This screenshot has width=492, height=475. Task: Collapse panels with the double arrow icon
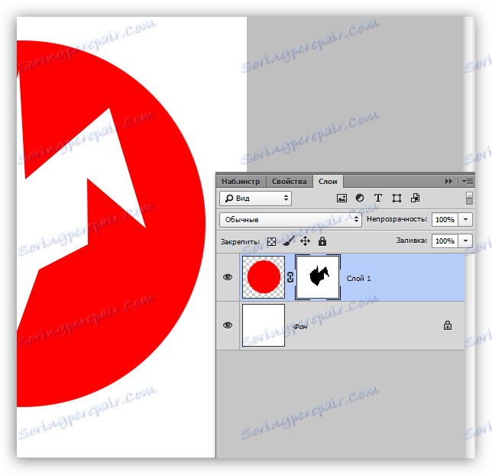click(448, 181)
